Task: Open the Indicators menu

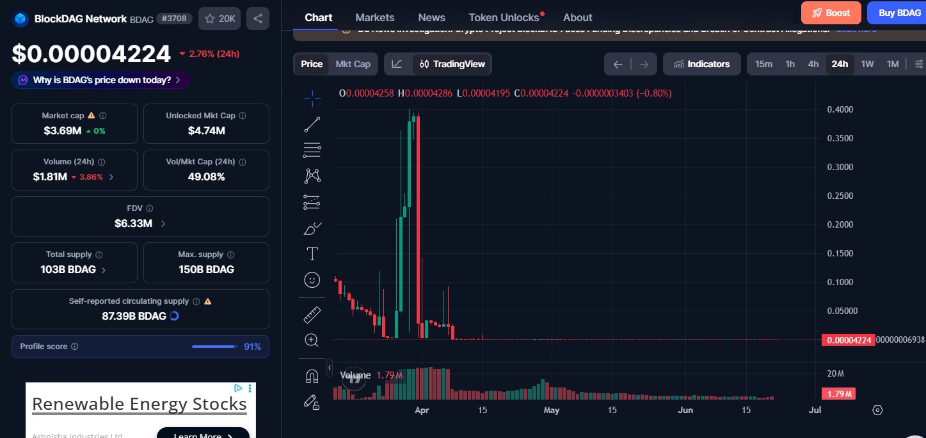Action: (702, 64)
